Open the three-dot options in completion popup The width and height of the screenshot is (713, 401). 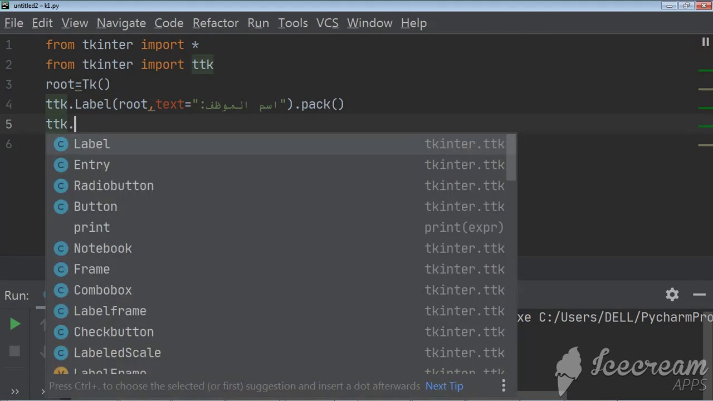point(504,385)
